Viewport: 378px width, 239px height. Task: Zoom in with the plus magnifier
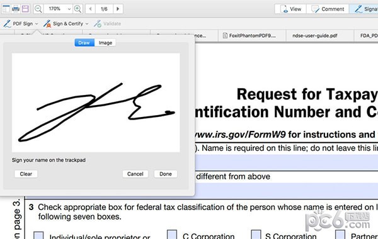click(x=77, y=9)
